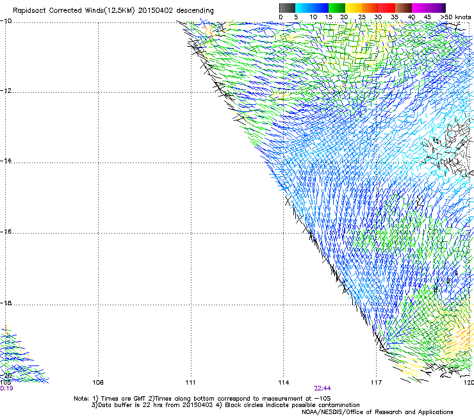Select the dark purple 45-50 knots legend swatch
Viewport: 474px width, 416px height.
tap(437, 8)
